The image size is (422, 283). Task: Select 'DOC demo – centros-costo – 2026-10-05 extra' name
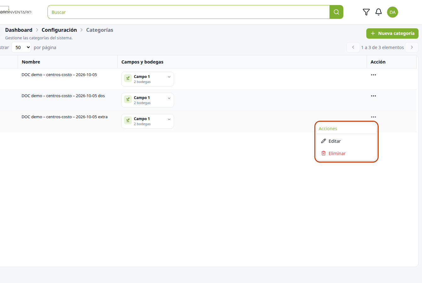click(x=65, y=117)
